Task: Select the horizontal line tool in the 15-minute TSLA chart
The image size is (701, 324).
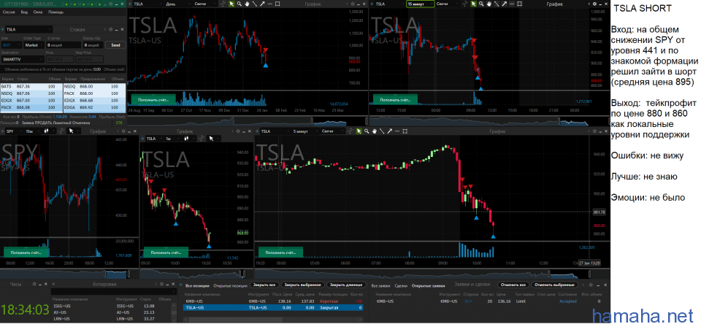Action: [512, 4]
